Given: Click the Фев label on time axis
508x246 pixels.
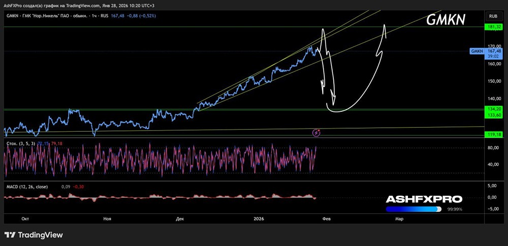Looking at the screenshot, I should [x=327, y=219].
